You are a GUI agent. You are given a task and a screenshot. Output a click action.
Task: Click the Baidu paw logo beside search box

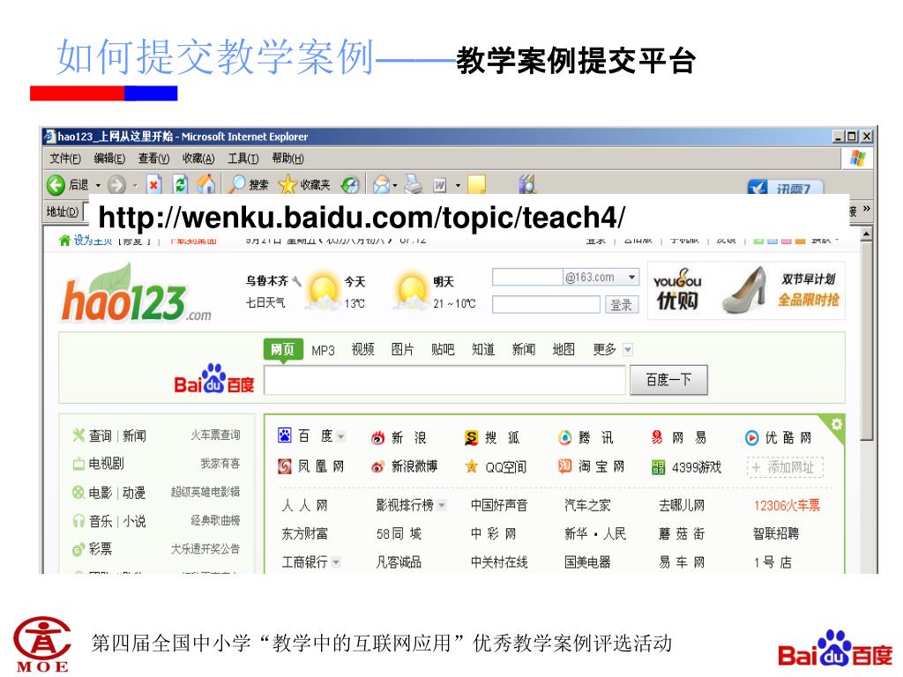(x=213, y=379)
